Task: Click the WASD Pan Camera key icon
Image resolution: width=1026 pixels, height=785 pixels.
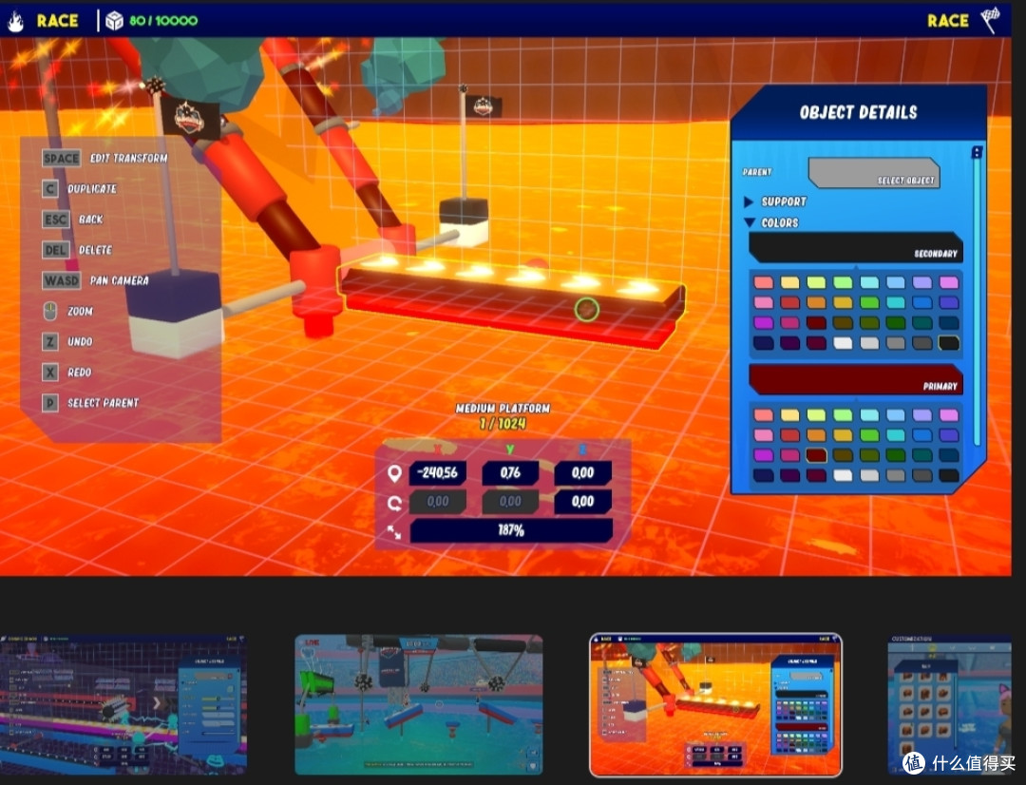Action: tap(61, 280)
